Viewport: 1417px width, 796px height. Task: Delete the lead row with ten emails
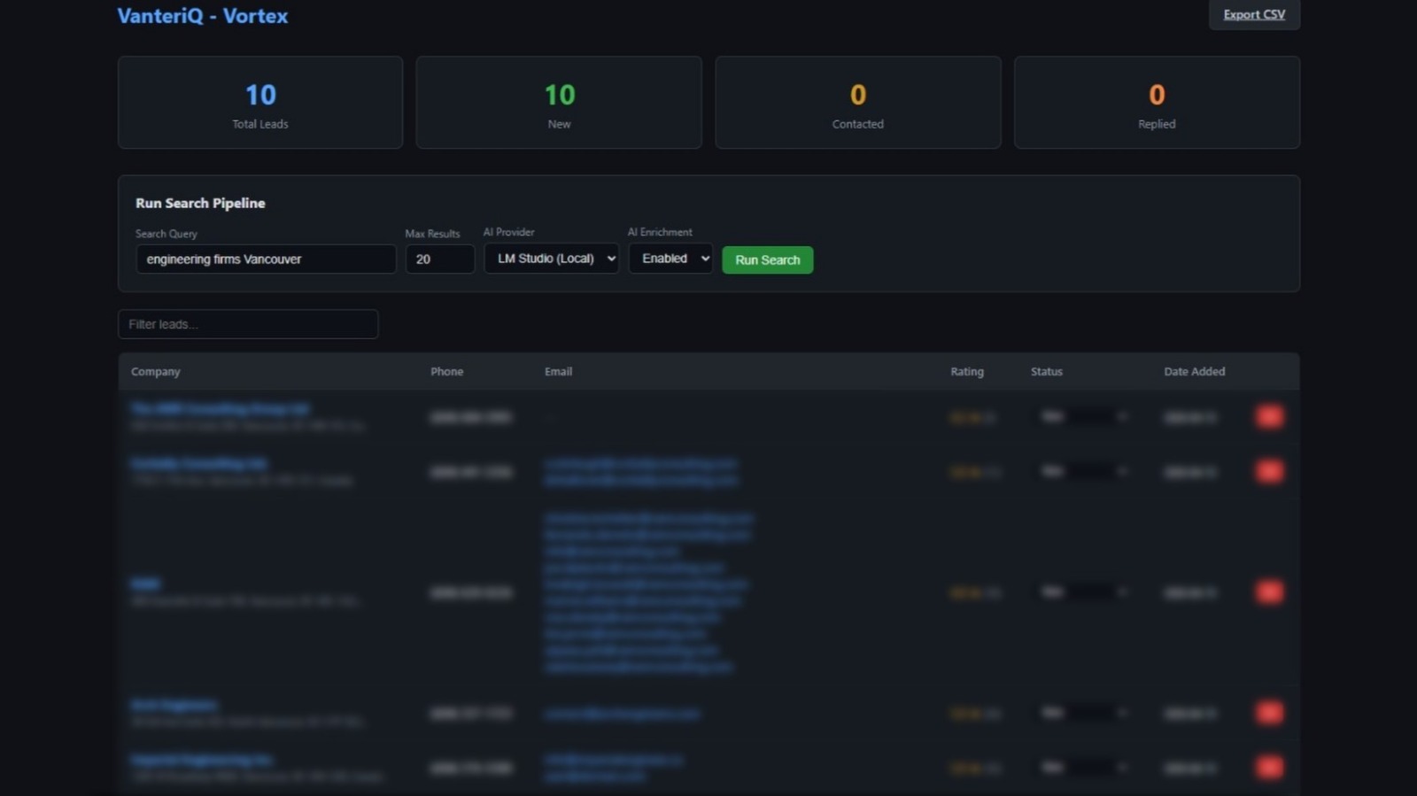(x=1269, y=592)
